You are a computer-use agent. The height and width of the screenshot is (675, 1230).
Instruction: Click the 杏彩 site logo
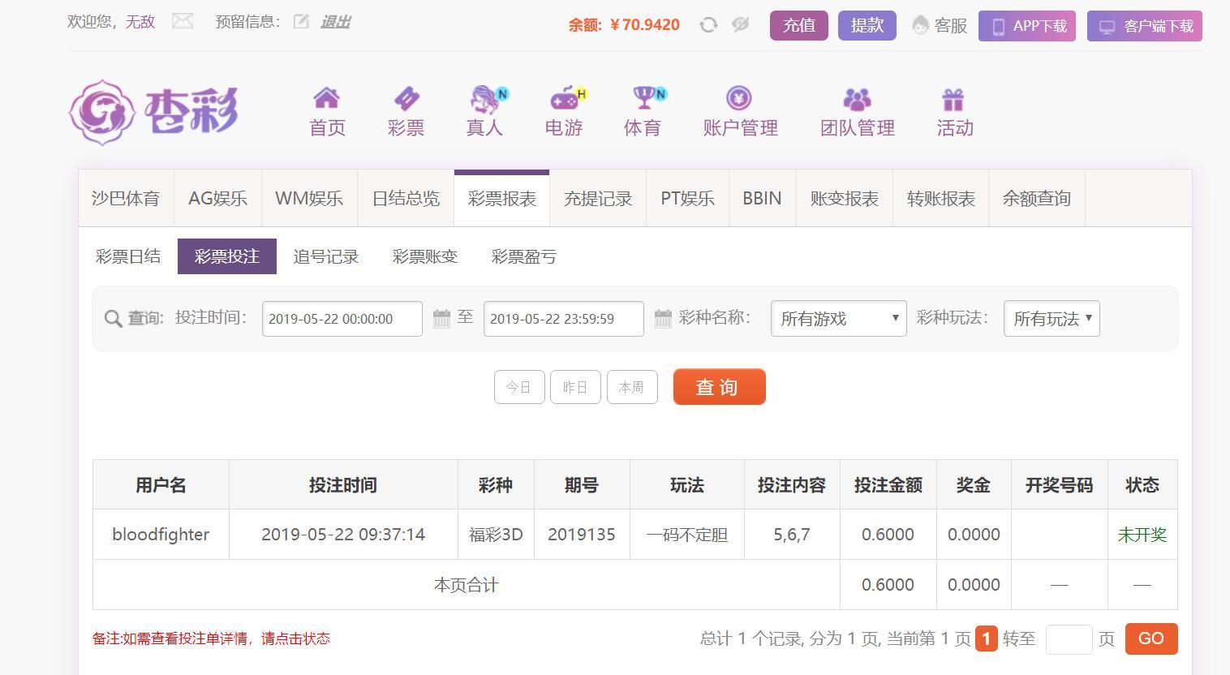coord(154,112)
